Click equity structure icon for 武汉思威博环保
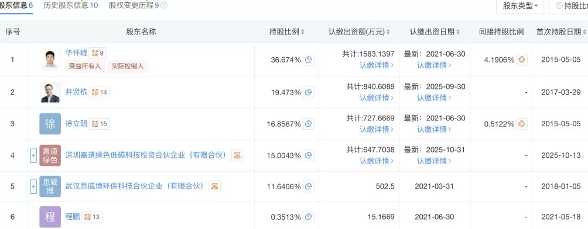This screenshot has width=588, height=229. click(x=214, y=186)
